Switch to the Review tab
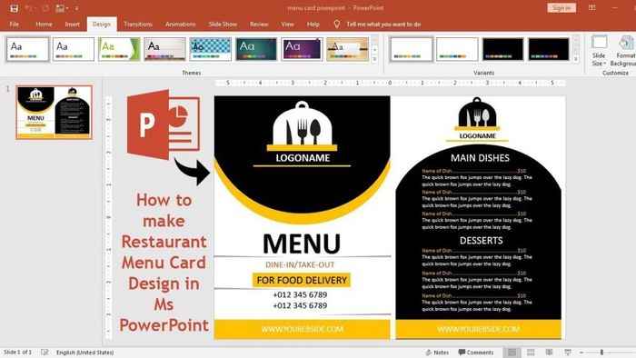Image resolution: width=636 pixels, height=358 pixels. pyautogui.click(x=259, y=25)
